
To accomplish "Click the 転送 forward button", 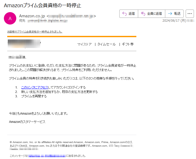I will [174, 14].
